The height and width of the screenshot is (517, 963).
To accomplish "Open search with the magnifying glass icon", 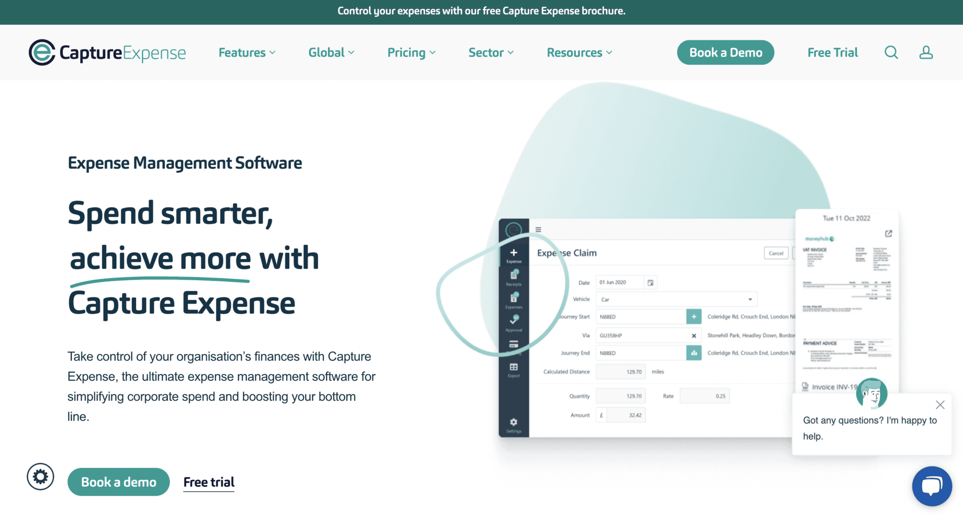I will 891,52.
